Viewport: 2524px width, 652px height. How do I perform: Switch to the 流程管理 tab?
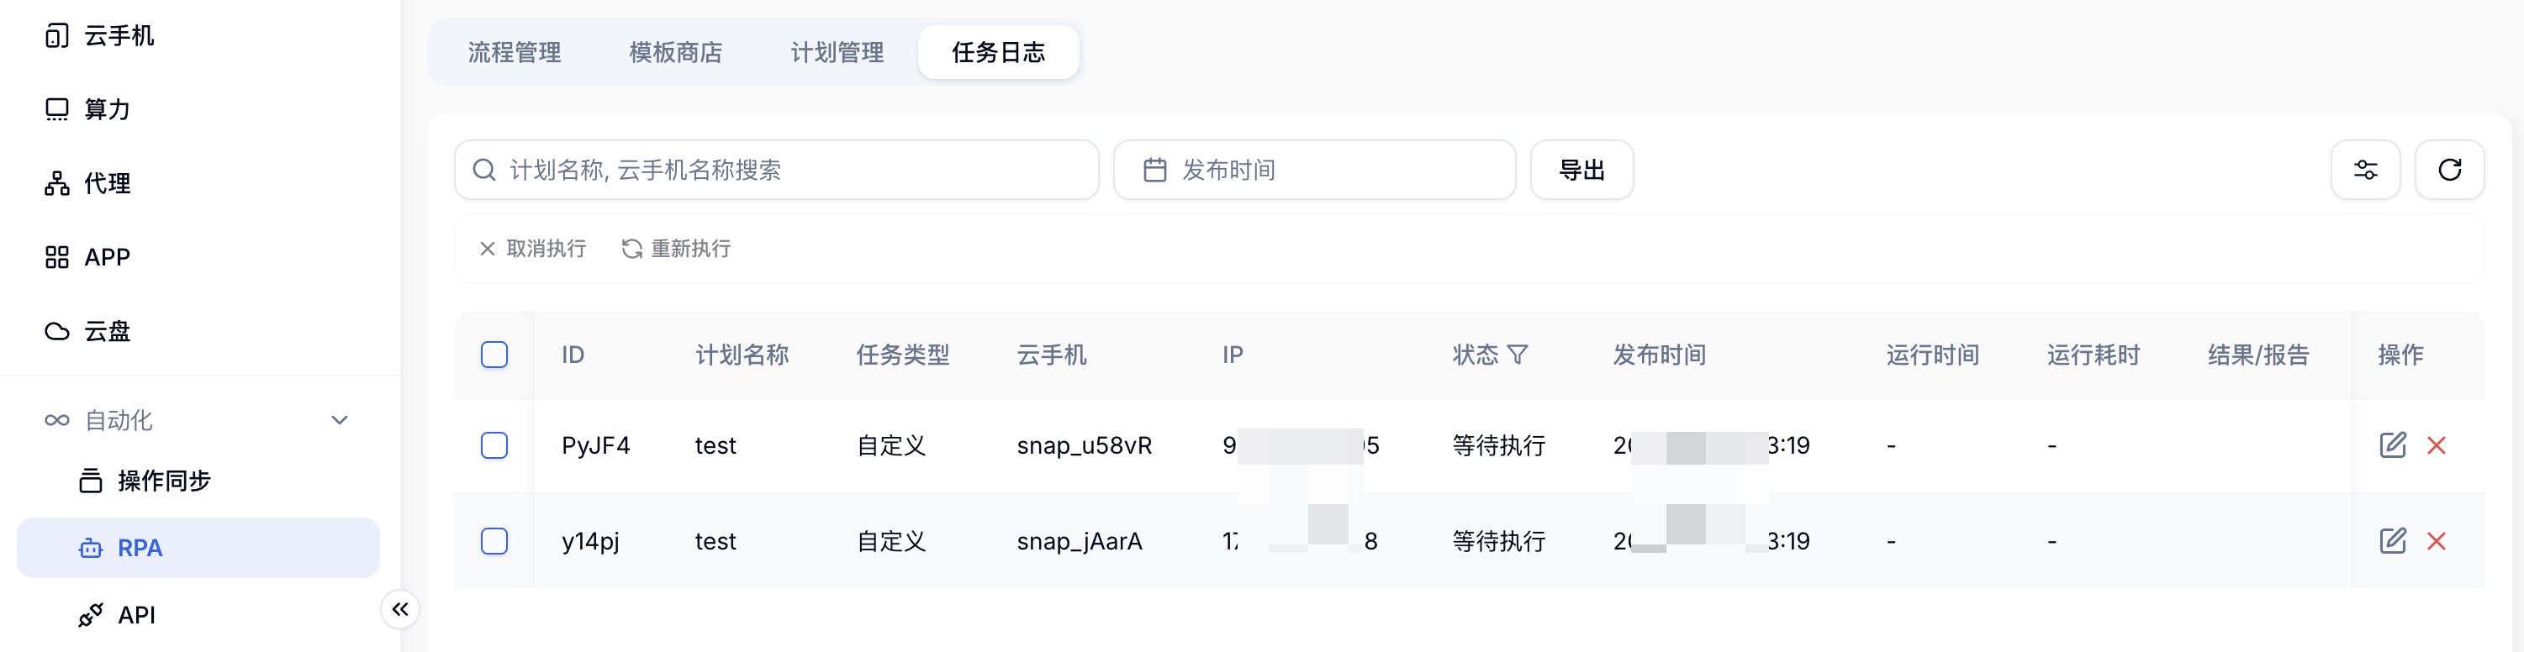(x=515, y=52)
